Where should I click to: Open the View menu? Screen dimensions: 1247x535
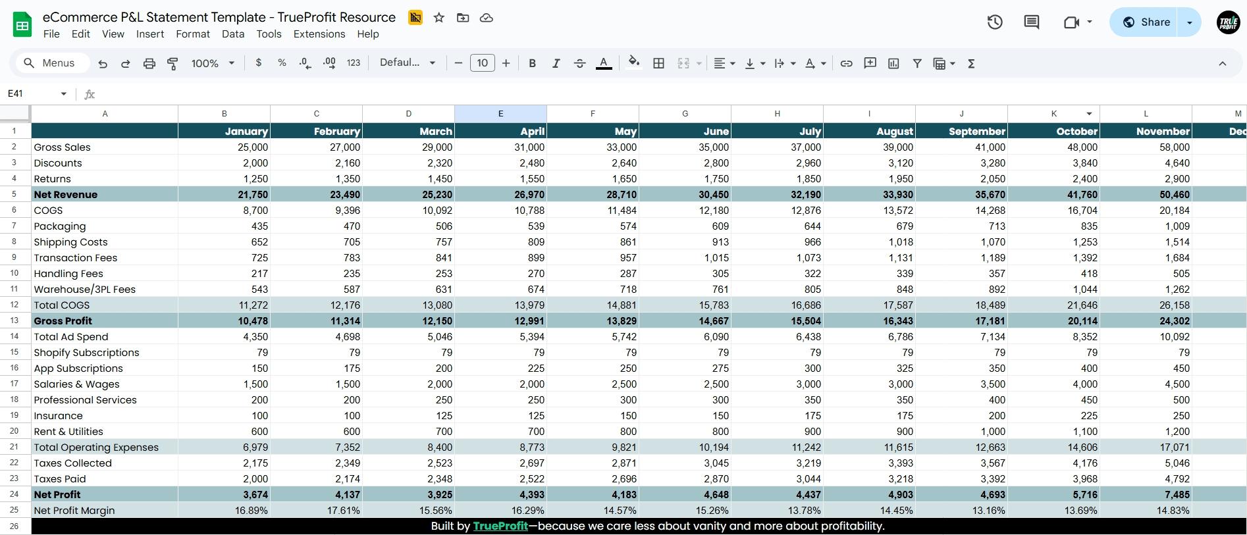tap(113, 34)
